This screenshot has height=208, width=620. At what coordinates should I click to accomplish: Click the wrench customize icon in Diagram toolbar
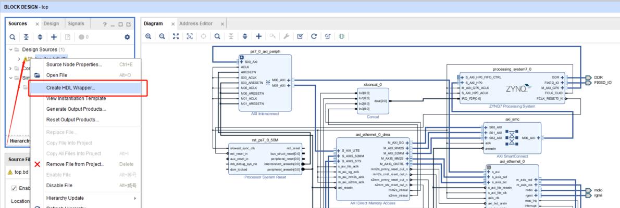point(286,36)
